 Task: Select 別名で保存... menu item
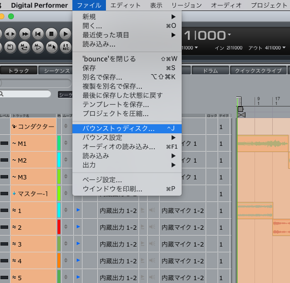(x=127, y=77)
